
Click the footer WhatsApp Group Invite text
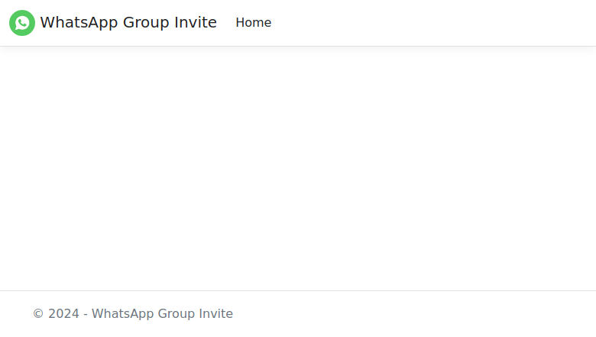162,314
